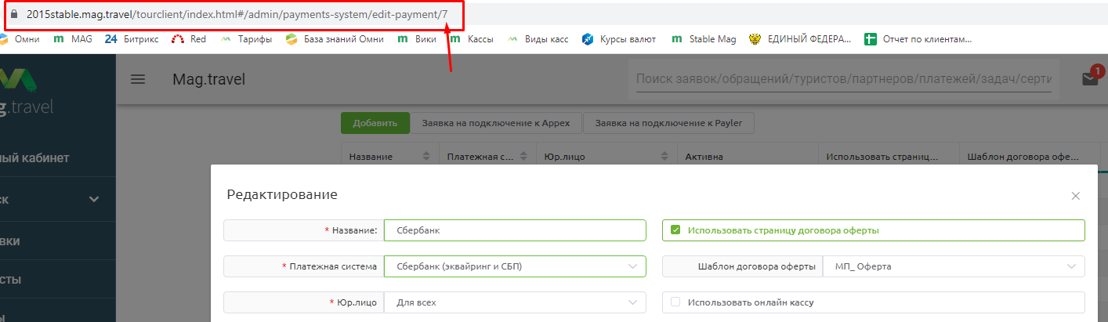Open the ЕДИНЫЙ ФЕДЕРА... bookmark
1108x322 pixels.
(x=800, y=38)
